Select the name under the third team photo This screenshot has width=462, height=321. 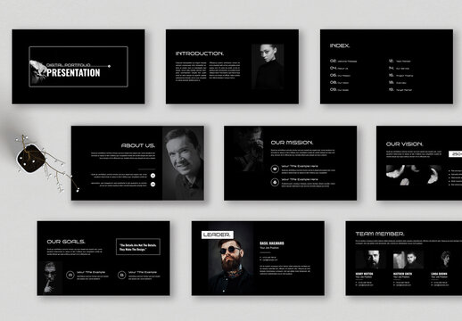(439, 274)
